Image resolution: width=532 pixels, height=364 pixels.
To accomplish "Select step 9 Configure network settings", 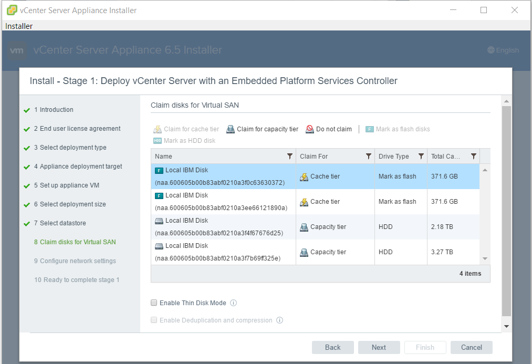I will coord(75,261).
